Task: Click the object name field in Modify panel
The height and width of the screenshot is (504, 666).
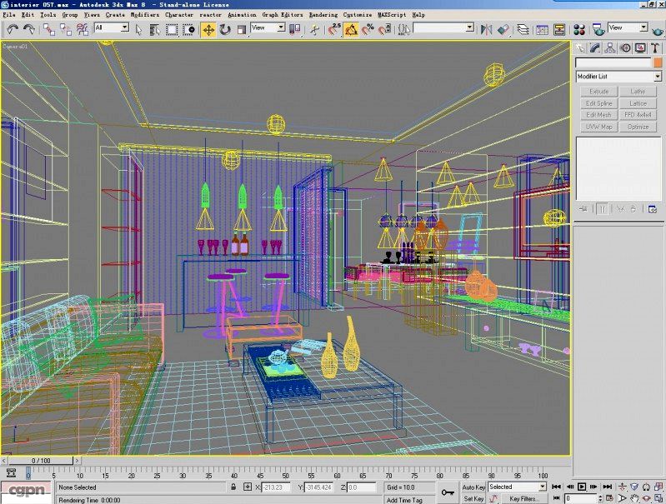Action: coord(613,62)
